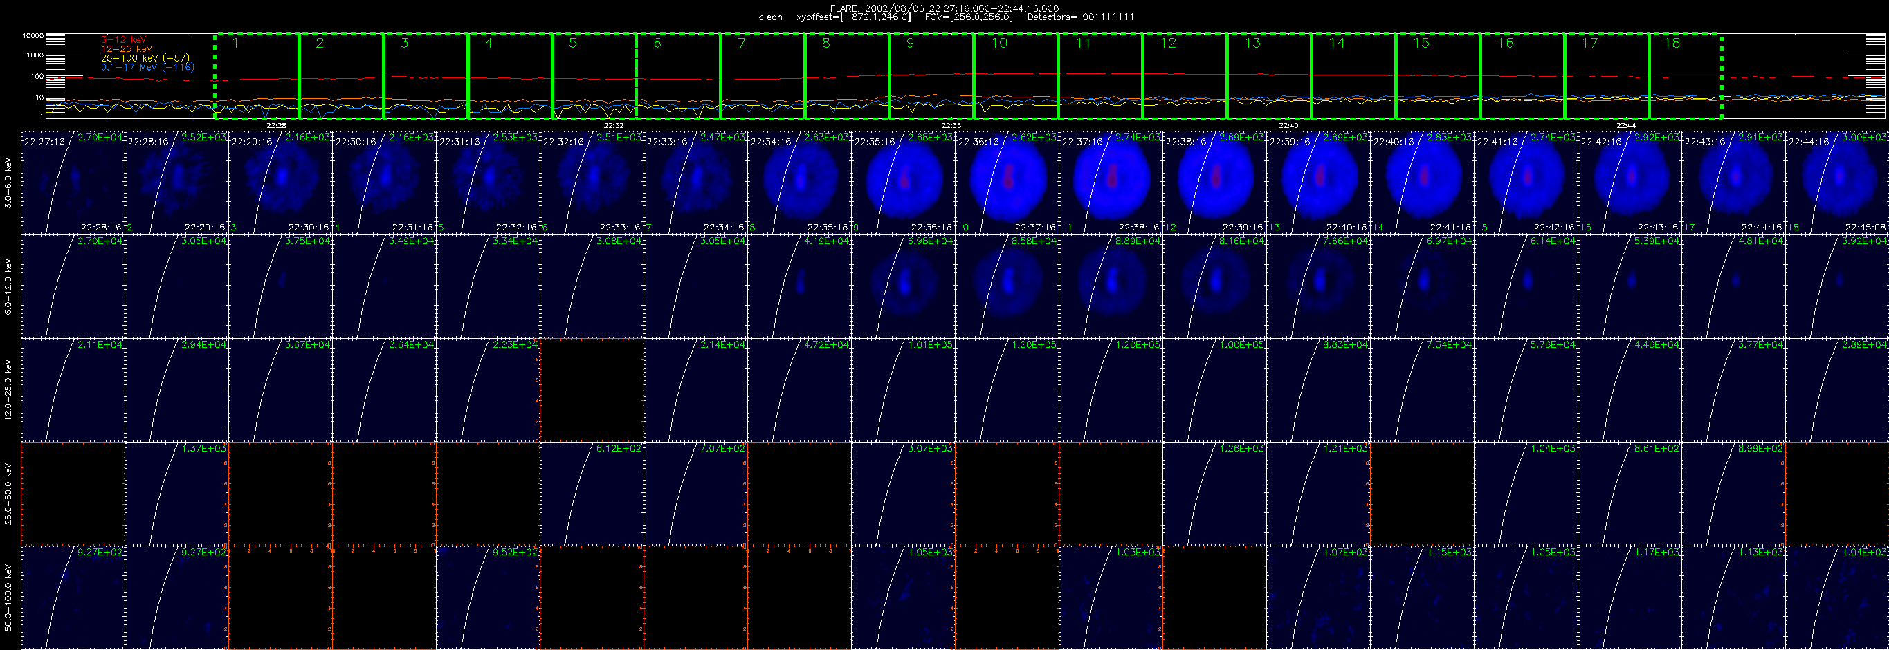
Task: Open the 50.0-100.0 keV image peaking 9.52E+02
Action: [489, 597]
